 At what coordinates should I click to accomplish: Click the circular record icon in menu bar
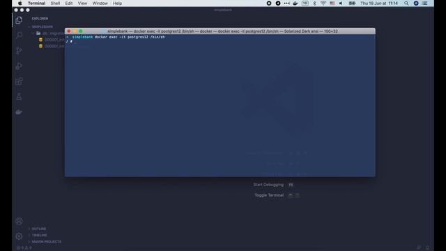269,3
